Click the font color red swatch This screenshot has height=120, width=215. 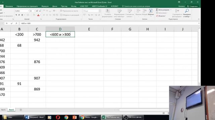point(38,15)
